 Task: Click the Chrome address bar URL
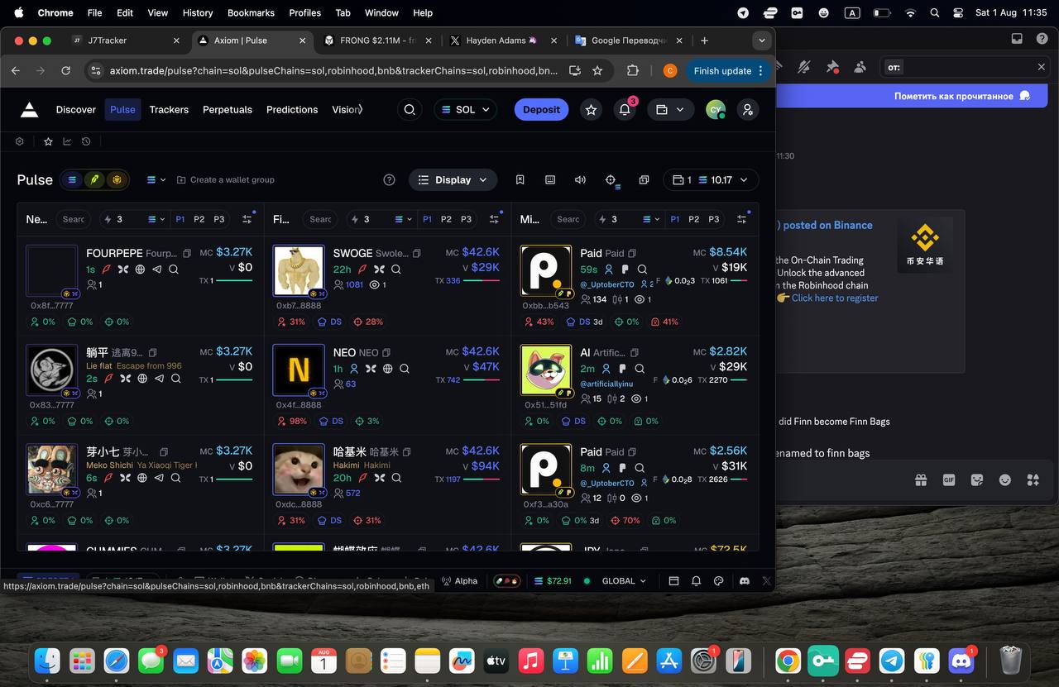point(333,71)
